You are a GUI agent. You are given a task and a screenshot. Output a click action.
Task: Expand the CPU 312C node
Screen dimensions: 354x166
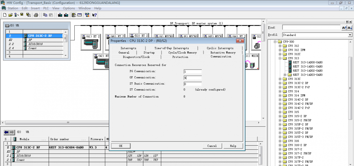coord(280,54)
